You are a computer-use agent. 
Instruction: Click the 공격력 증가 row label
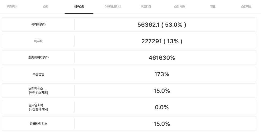(38, 25)
